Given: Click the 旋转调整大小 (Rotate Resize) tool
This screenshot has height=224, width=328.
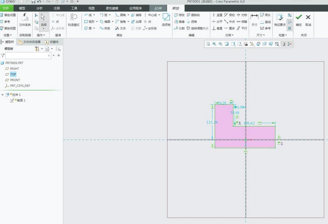Looking at the screenshot, I should click(198, 28).
